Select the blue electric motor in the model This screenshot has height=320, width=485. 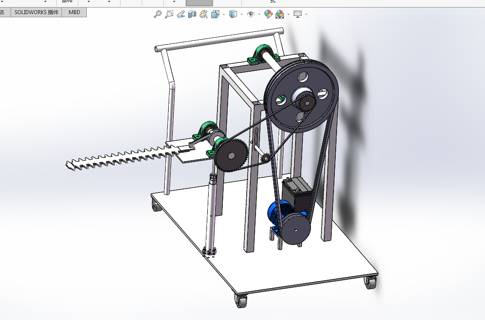coord(278,213)
